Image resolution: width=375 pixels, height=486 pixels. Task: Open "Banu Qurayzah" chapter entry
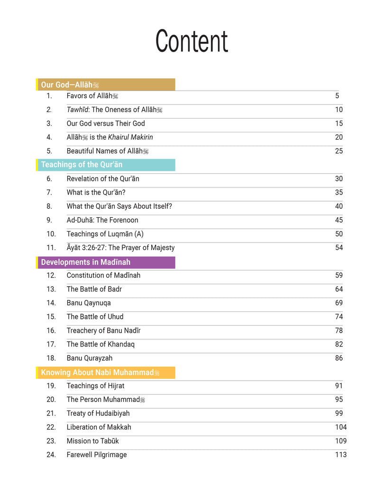(x=90, y=358)
